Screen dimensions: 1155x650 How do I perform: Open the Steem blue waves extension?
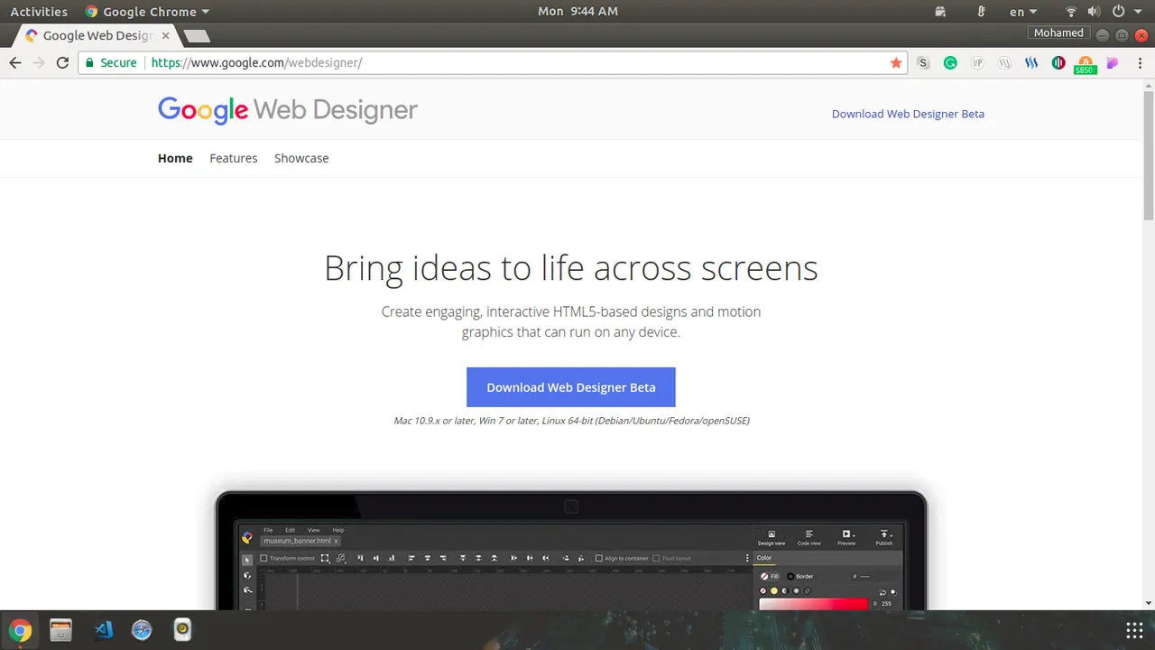1031,63
